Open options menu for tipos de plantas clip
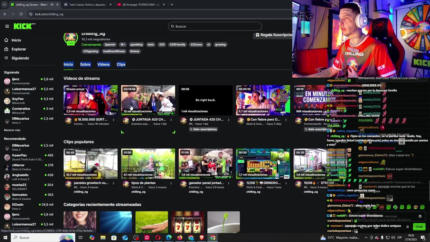This screenshot has width=430, height=242. (x=171, y=183)
